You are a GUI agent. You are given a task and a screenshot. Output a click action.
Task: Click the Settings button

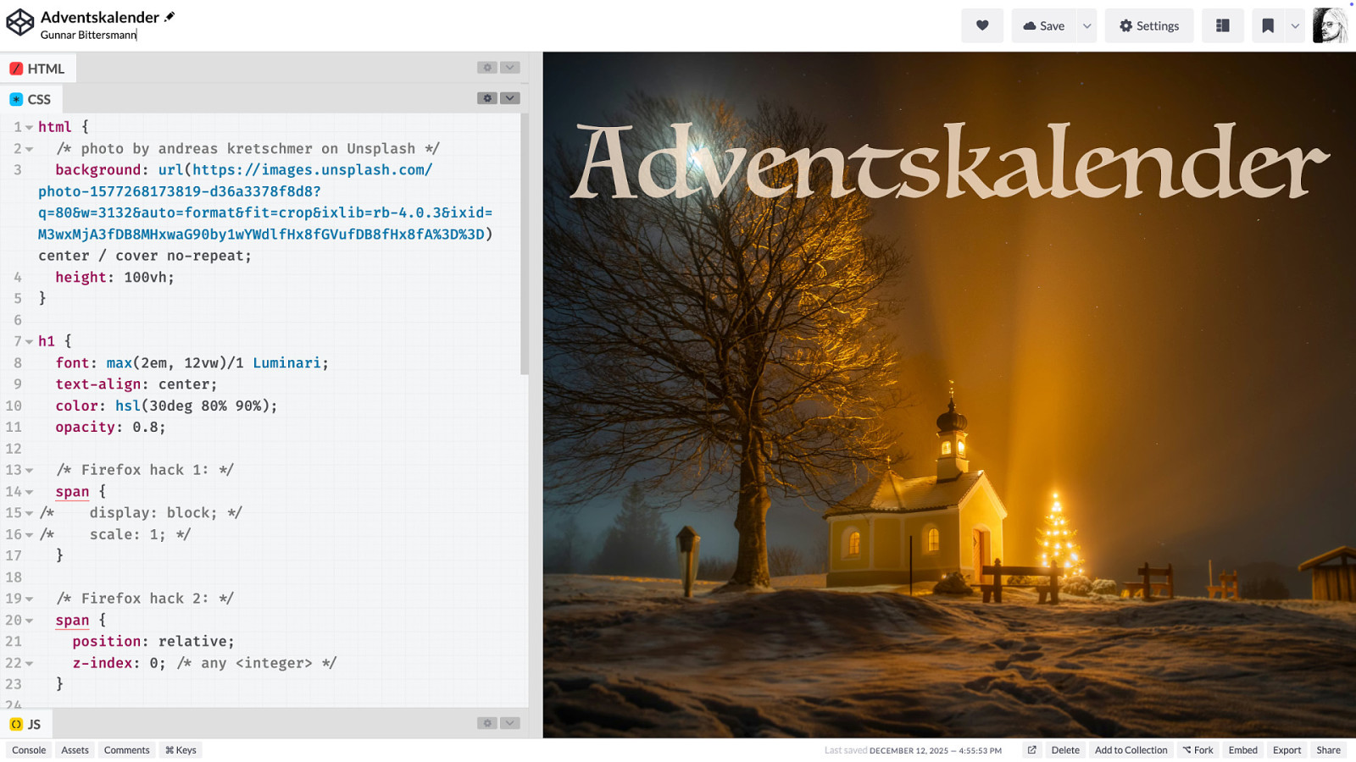click(x=1148, y=25)
